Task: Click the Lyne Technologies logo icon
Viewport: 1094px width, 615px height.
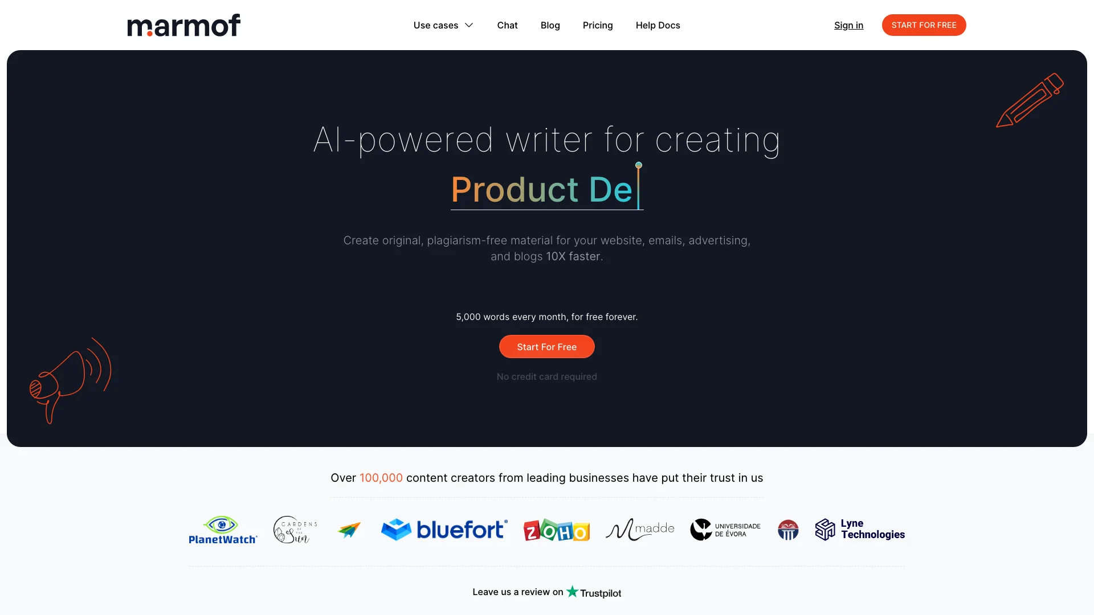Action: 824,530
